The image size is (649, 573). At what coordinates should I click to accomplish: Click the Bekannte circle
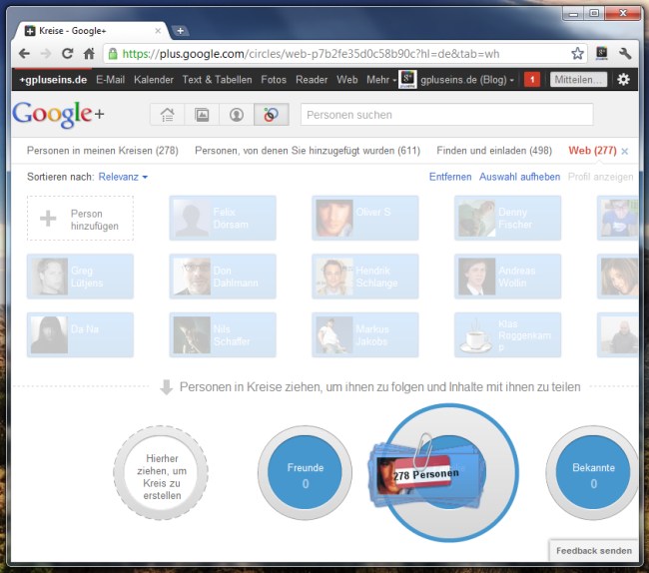(x=593, y=473)
